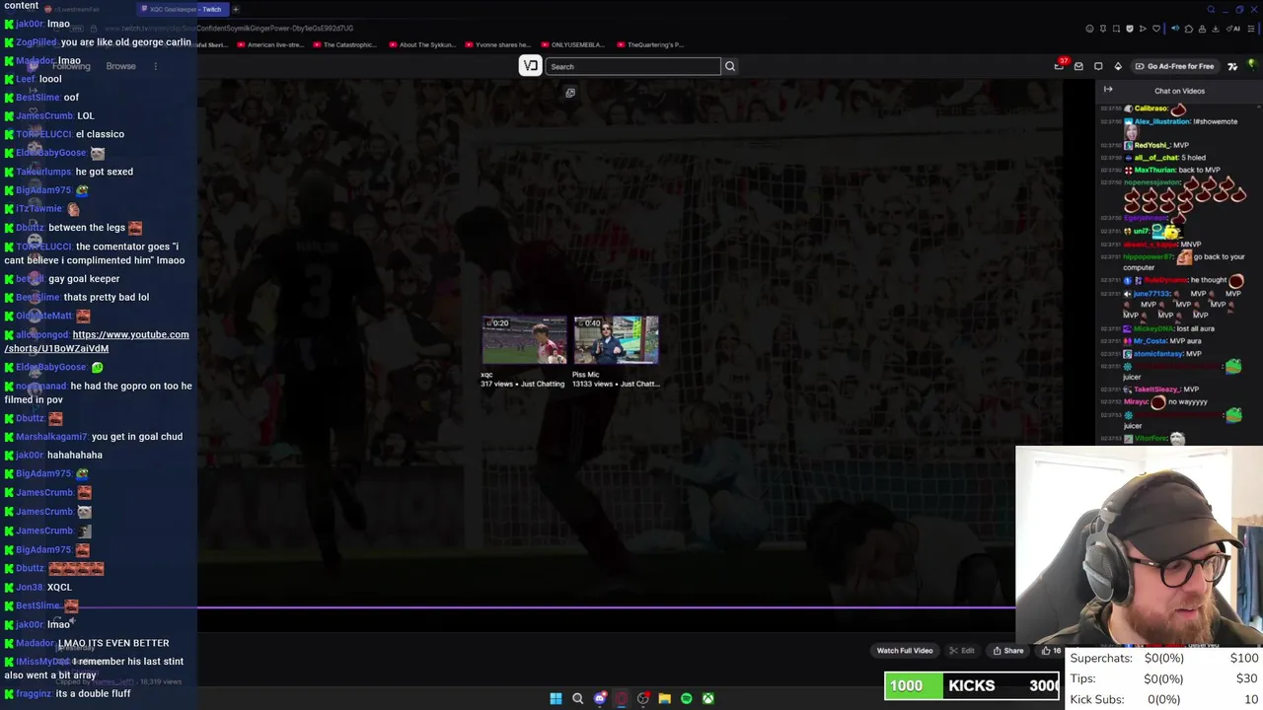Open the About The Sykkun... bookmark
Viewport: 1263px width, 710px height.
[422, 44]
